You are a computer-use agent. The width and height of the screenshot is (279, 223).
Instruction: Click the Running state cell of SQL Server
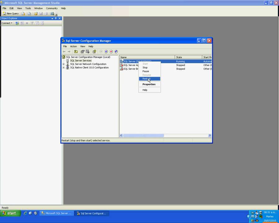tap(180, 61)
